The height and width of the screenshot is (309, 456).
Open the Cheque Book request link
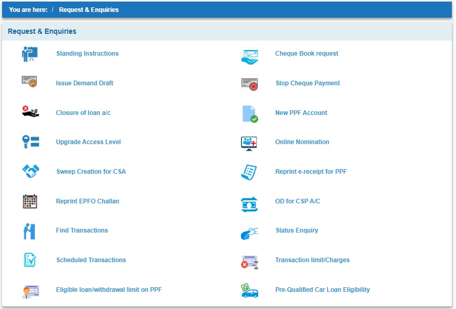[x=307, y=54]
